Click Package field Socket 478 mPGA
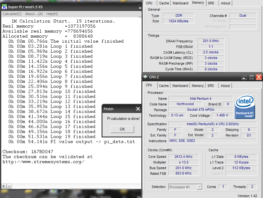The width and height of the screenshot is (263, 198). click(x=201, y=110)
